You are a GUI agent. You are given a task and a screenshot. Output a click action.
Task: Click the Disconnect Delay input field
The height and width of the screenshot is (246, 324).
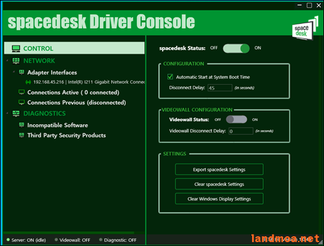[220, 88]
